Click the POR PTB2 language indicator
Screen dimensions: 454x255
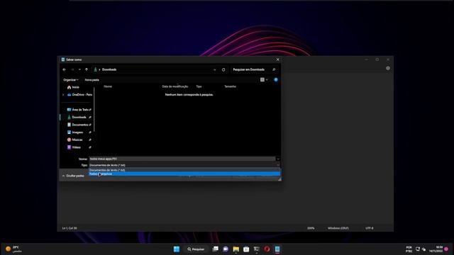click(409, 249)
